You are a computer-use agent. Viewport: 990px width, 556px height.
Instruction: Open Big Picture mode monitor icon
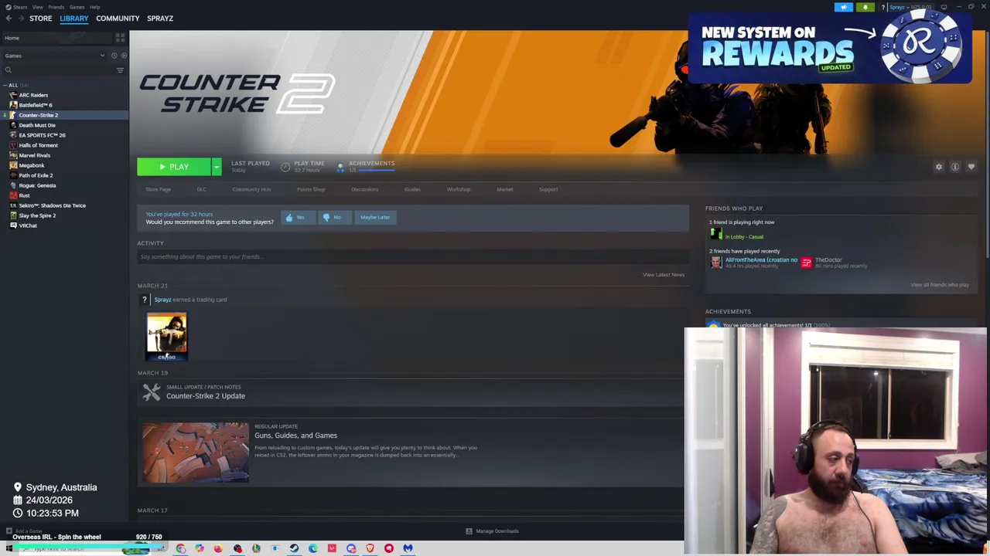coord(944,7)
